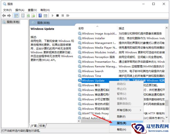Click the vertical scrollbar down arrow

tap(167, 117)
